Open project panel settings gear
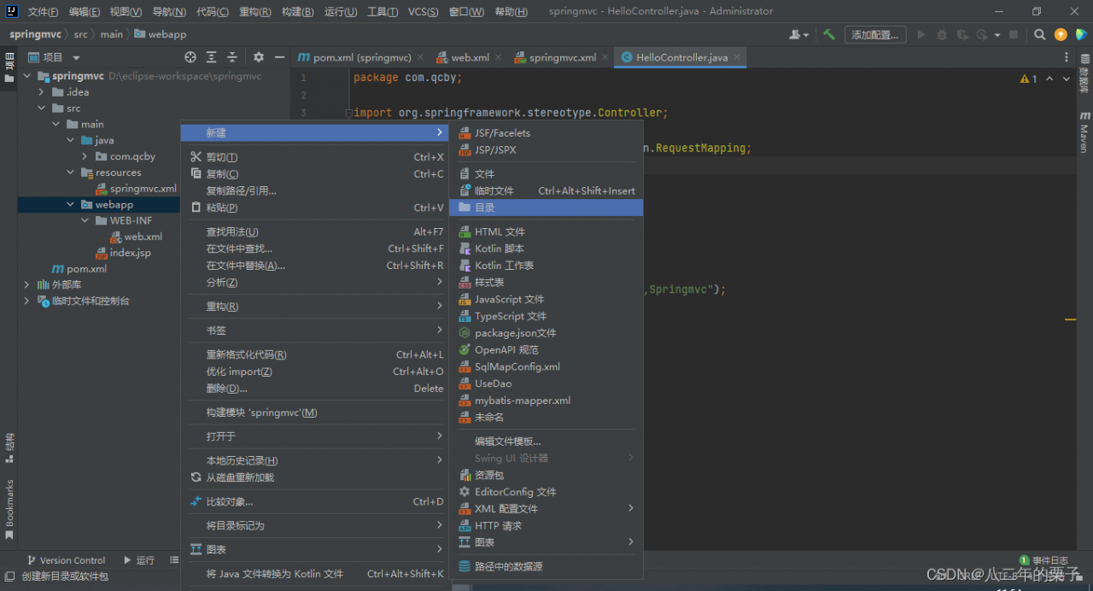The width and height of the screenshot is (1093, 591). click(259, 57)
